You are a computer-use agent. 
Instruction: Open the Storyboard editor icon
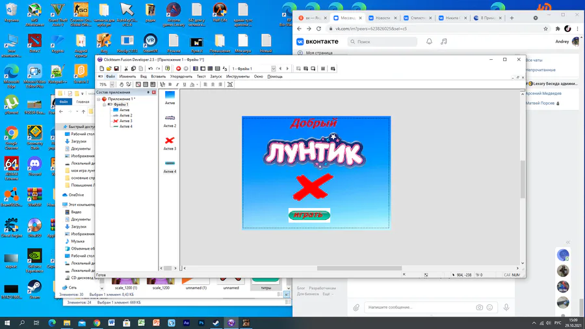(x=196, y=69)
